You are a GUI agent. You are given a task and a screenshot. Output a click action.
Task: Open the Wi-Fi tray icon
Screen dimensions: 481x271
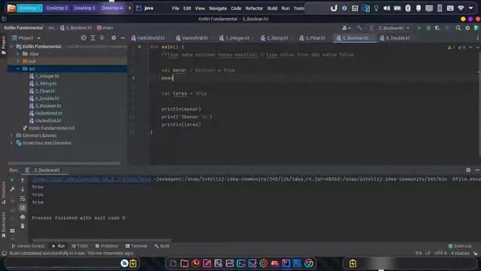click(x=461, y=8)
